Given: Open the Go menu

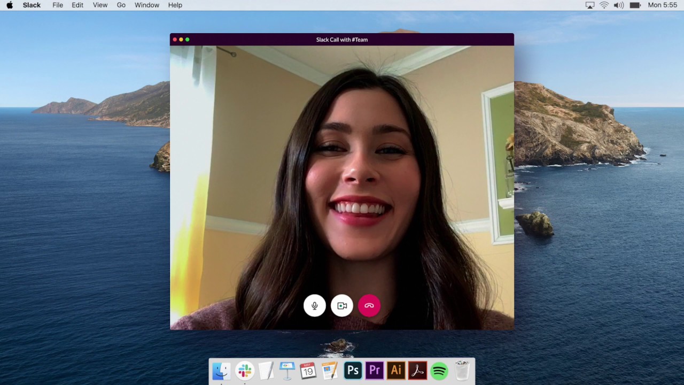Looking at the screenshot, I should [x=121, y=5].
